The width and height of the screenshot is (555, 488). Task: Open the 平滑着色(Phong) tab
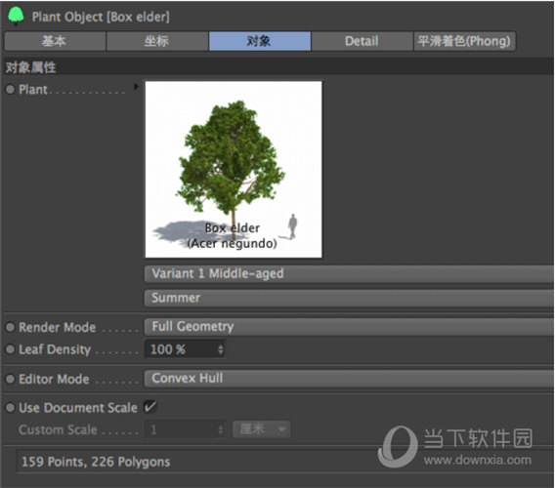(464, 41)
